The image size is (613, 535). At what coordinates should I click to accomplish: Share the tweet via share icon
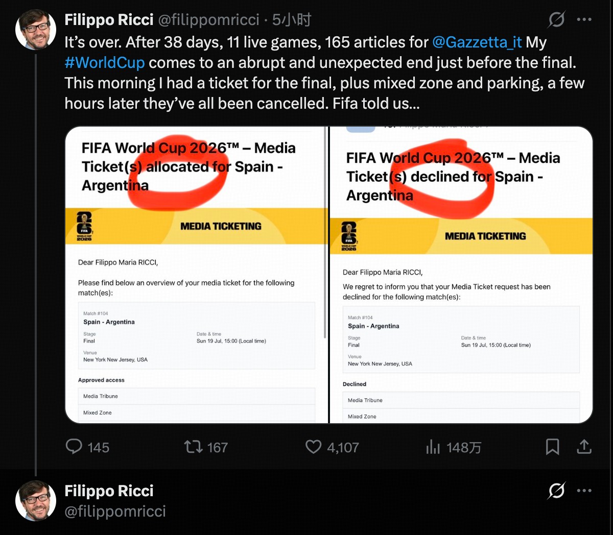click(584, 447)
